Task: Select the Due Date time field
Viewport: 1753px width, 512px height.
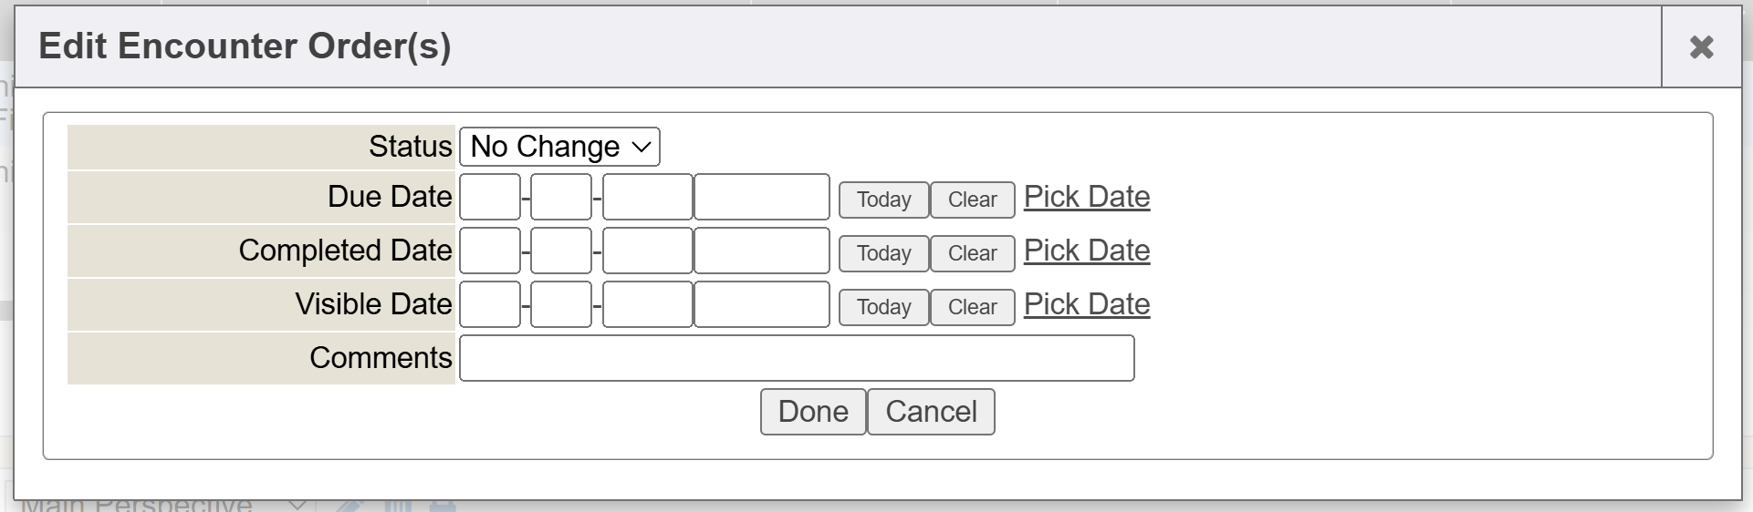Action: (x=761, y=197)
